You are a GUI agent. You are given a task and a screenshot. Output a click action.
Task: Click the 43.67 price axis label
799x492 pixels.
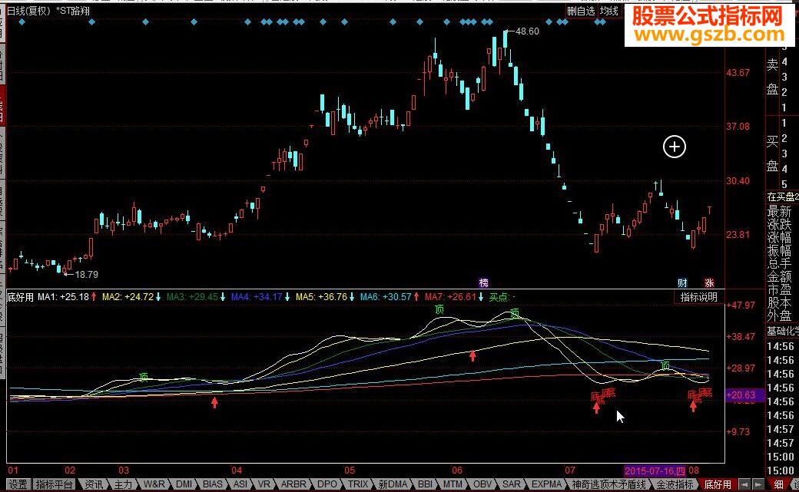(738, 74)
